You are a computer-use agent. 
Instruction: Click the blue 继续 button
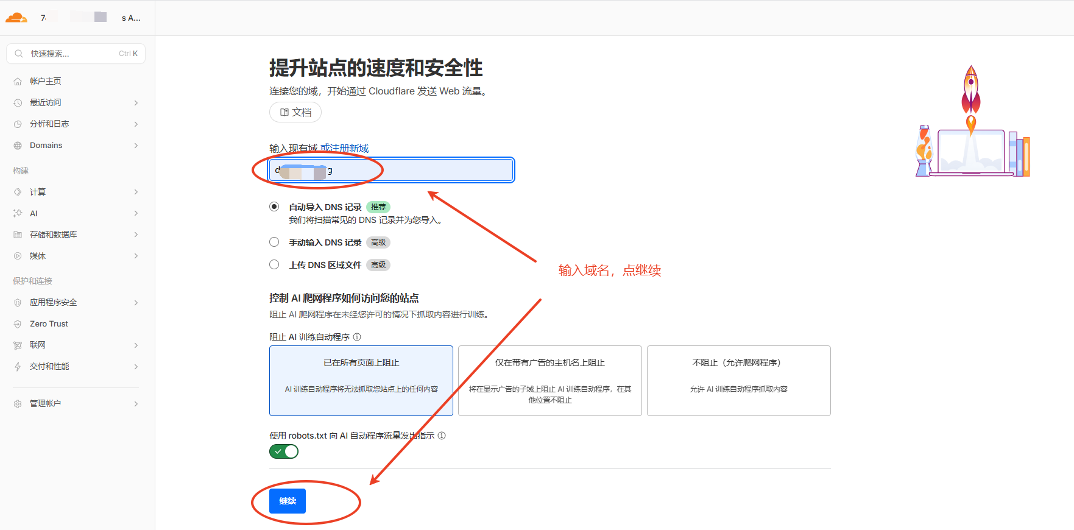pos(288,501)
